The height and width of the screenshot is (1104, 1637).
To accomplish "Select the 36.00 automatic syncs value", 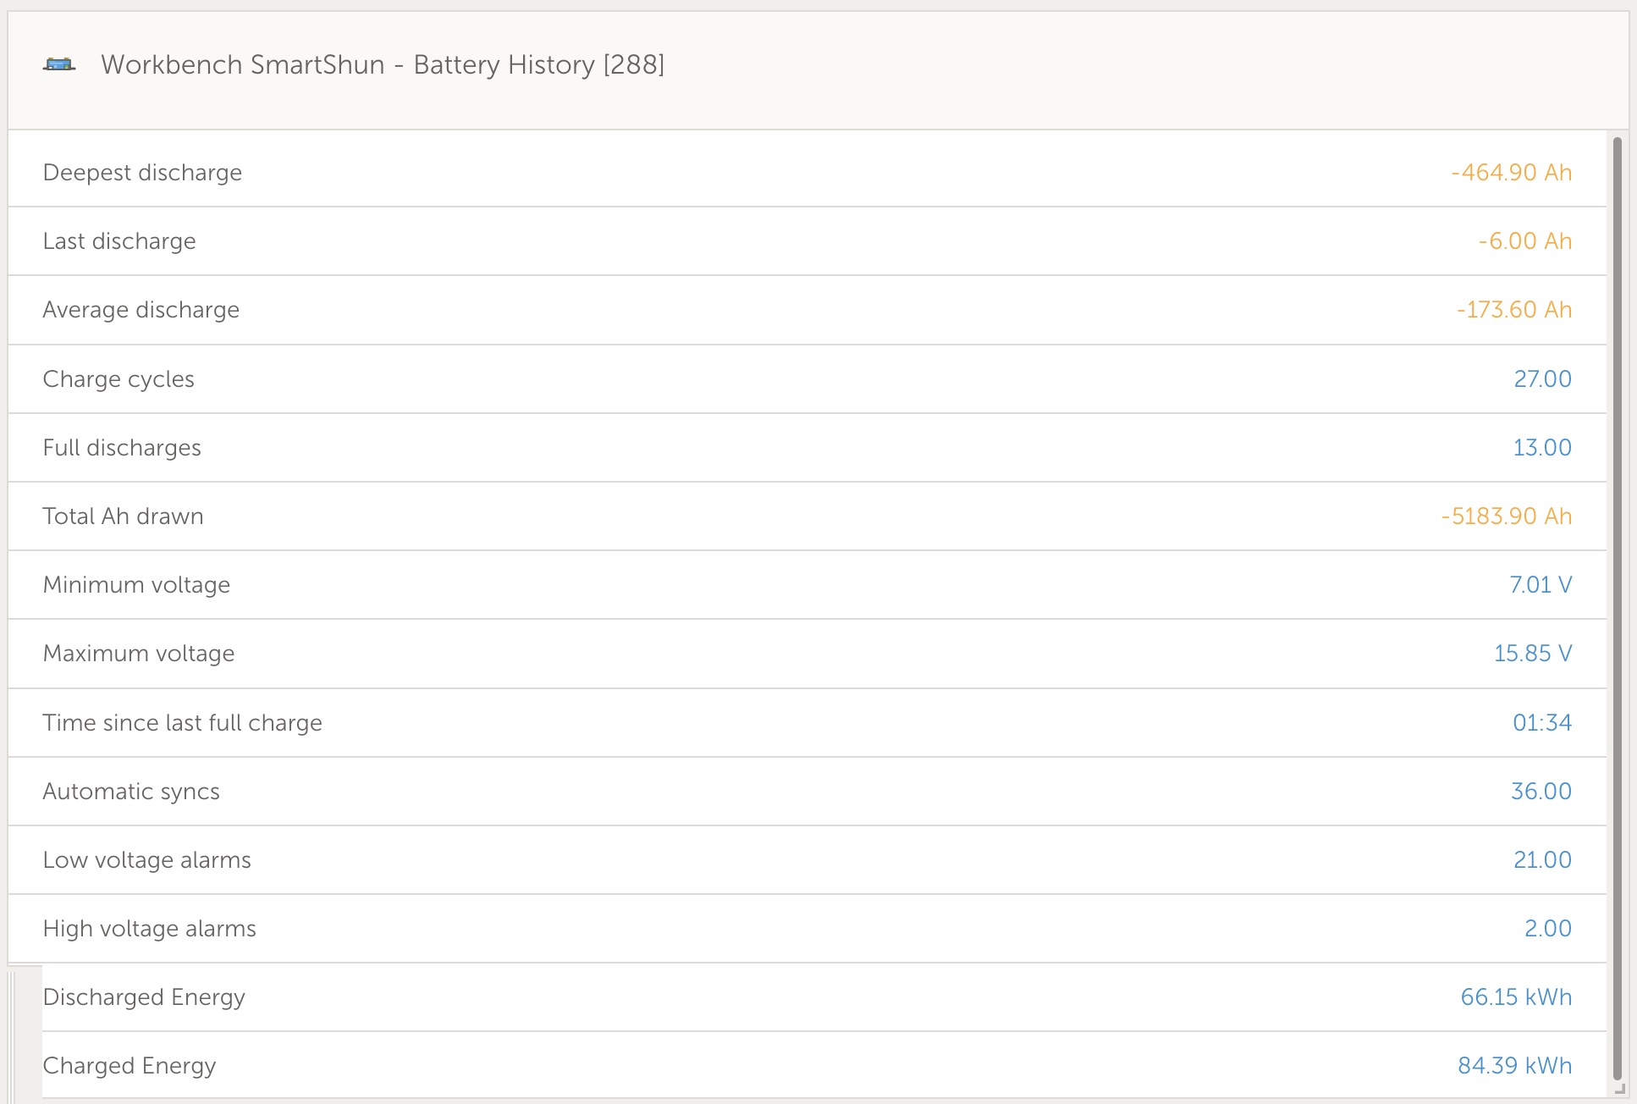I will click(x=1541, y=791).
